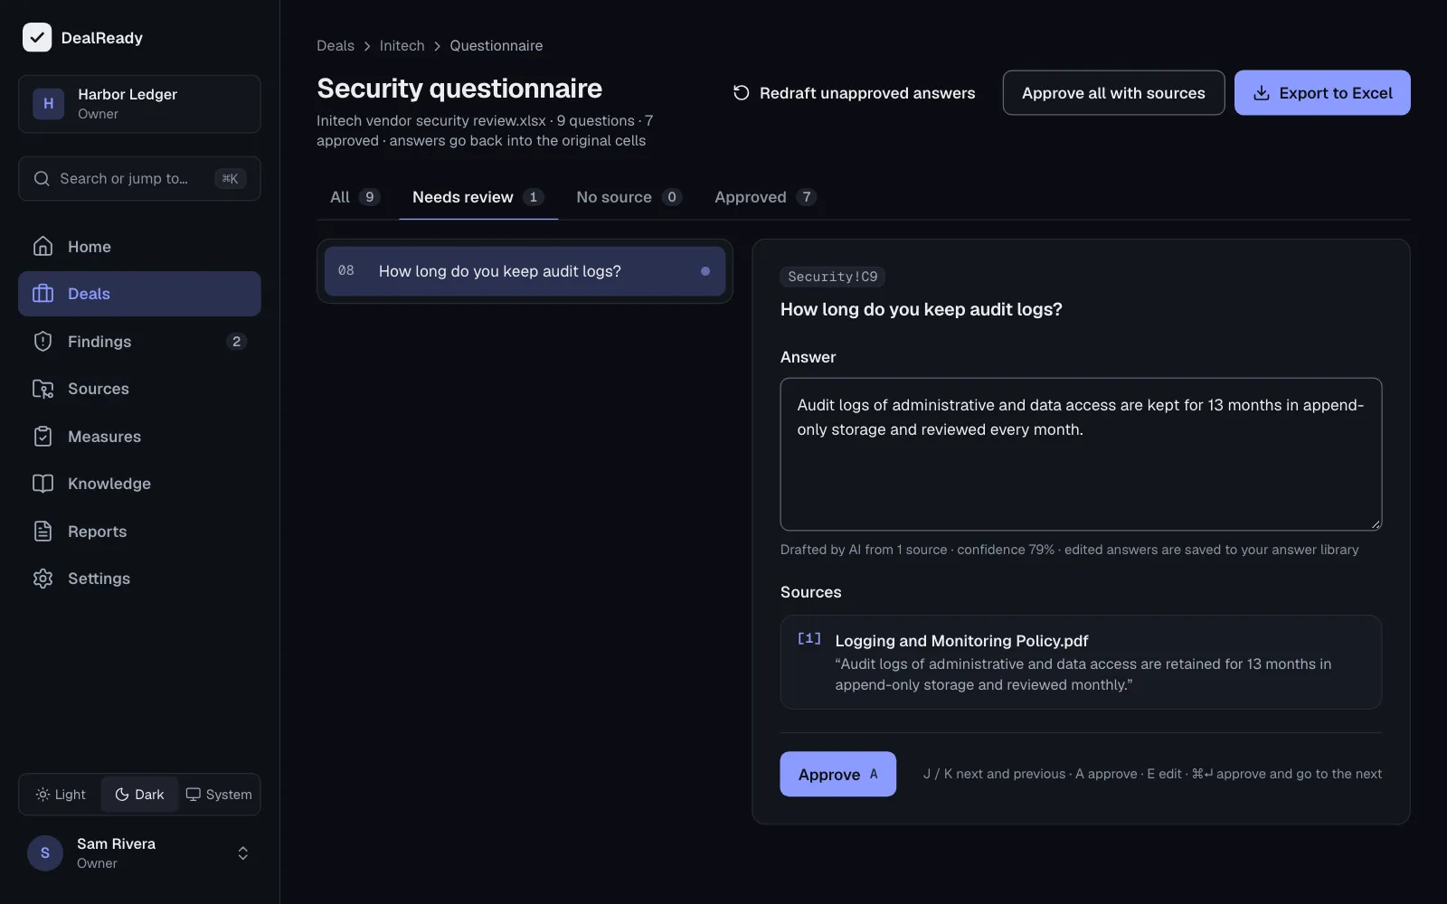Click the redraft circular arrow icon
The width and height of the screenshot is (1447, 904).
pos(741,93)
